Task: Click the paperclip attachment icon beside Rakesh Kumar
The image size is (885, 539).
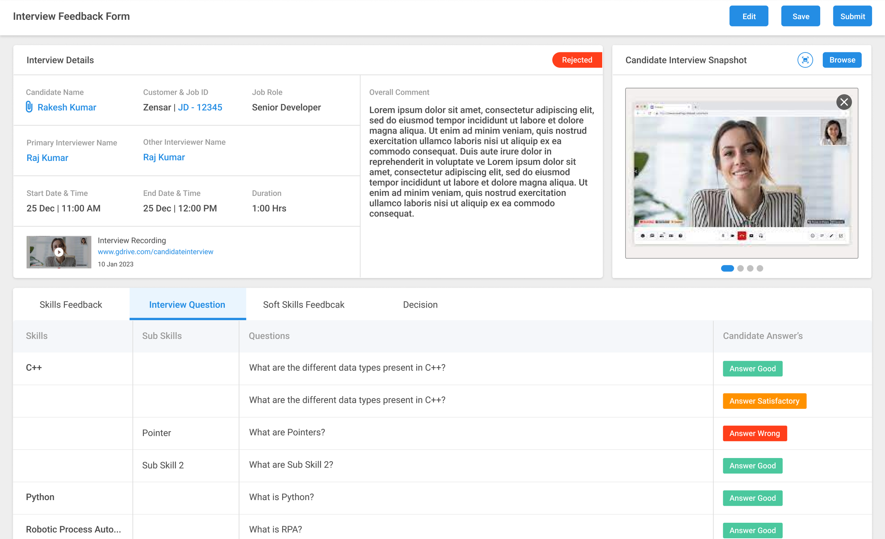Action: (29, 107)
